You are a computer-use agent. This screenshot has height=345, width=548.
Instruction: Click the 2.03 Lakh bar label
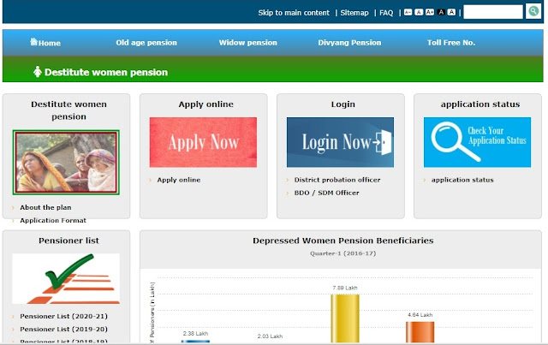click(270, 336)
